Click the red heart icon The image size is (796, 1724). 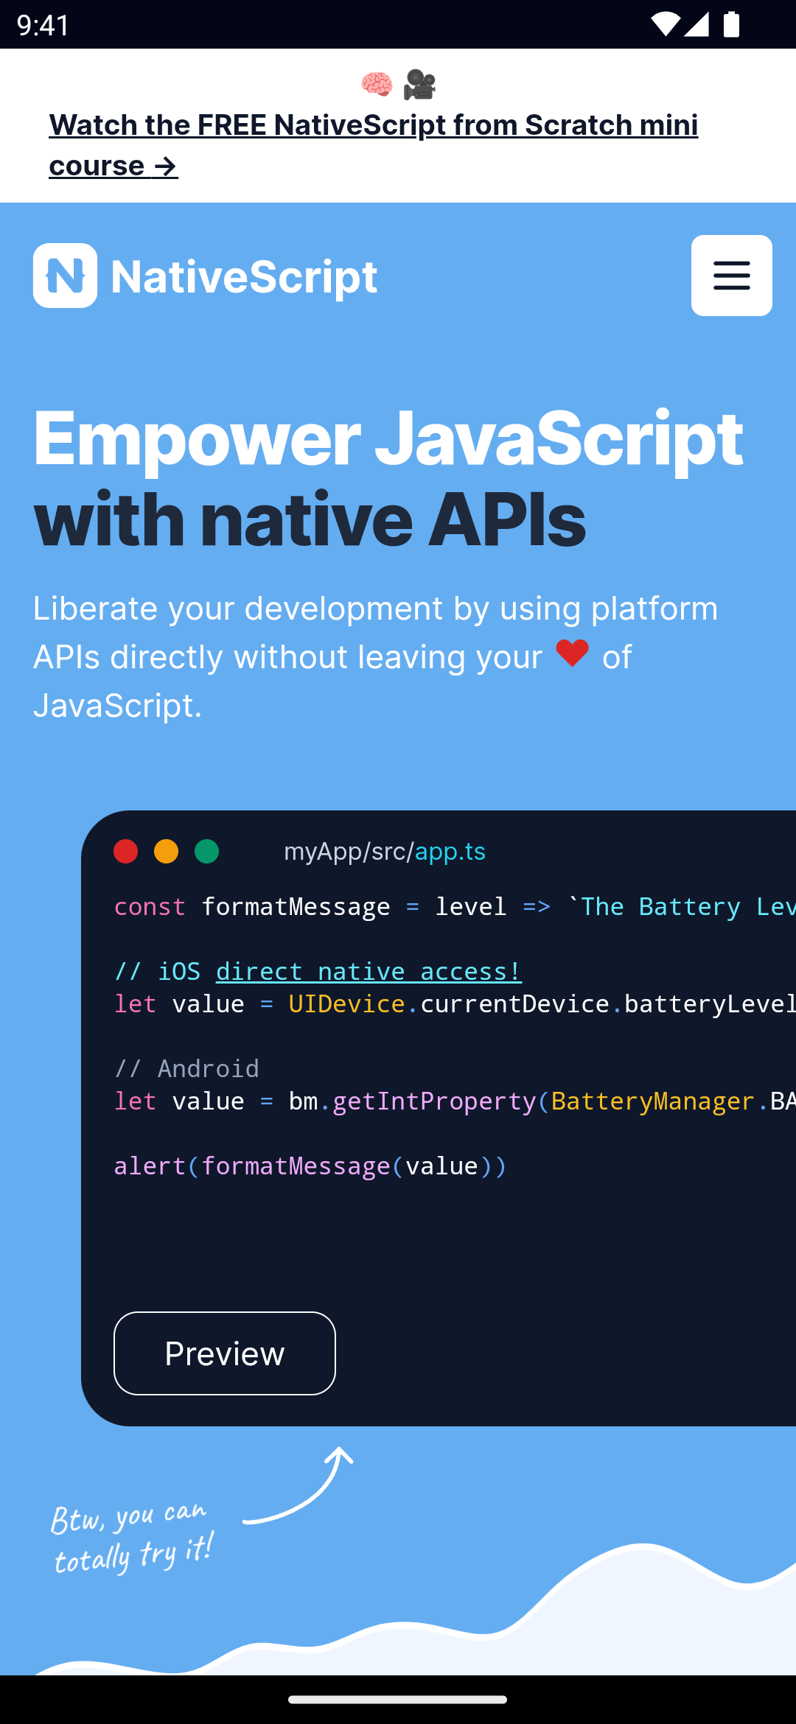[572, 653]
